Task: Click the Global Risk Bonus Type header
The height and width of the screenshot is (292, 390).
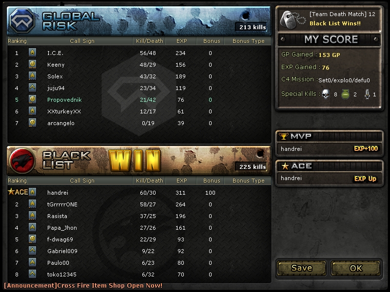Action: point(248,41)
